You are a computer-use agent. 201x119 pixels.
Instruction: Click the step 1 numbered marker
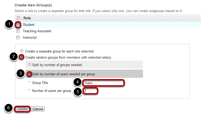[x=9, y=24]
